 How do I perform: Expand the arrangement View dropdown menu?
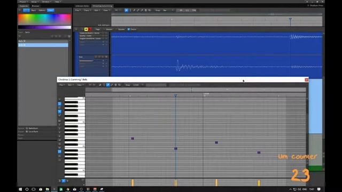coord(106,10)
